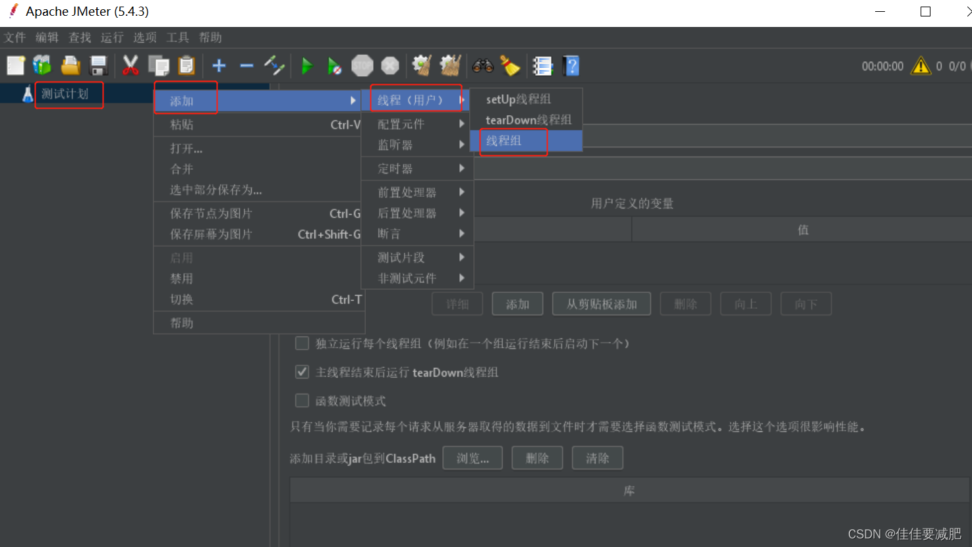Screen dimensions: 972x547
Task: Click 保存屏幕为图片 menu entry
Action: point(258,234)
